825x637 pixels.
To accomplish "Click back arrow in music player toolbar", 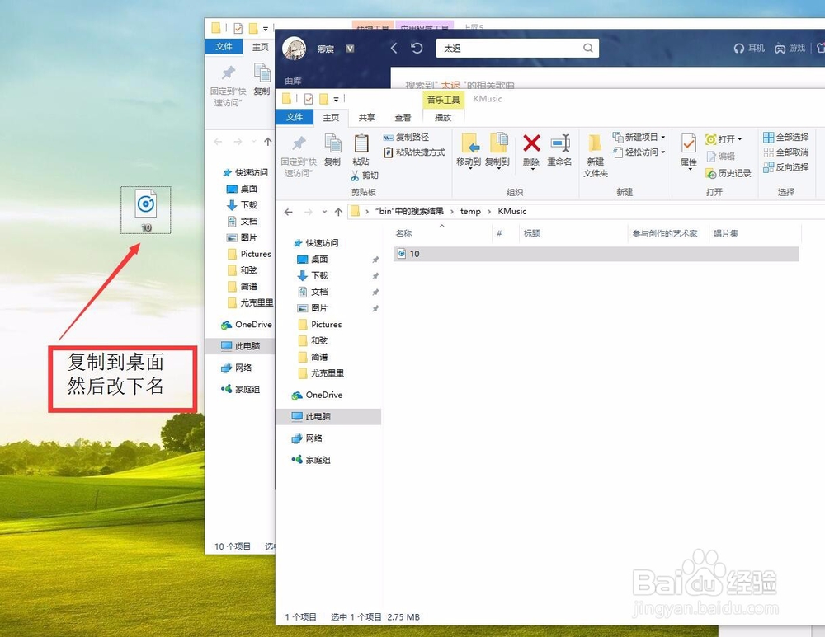I will tap(394, 48).
